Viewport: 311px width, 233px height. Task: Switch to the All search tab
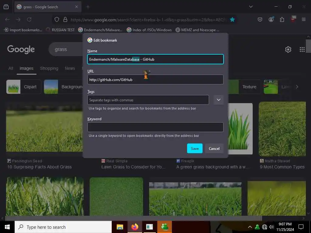point(11,68)
